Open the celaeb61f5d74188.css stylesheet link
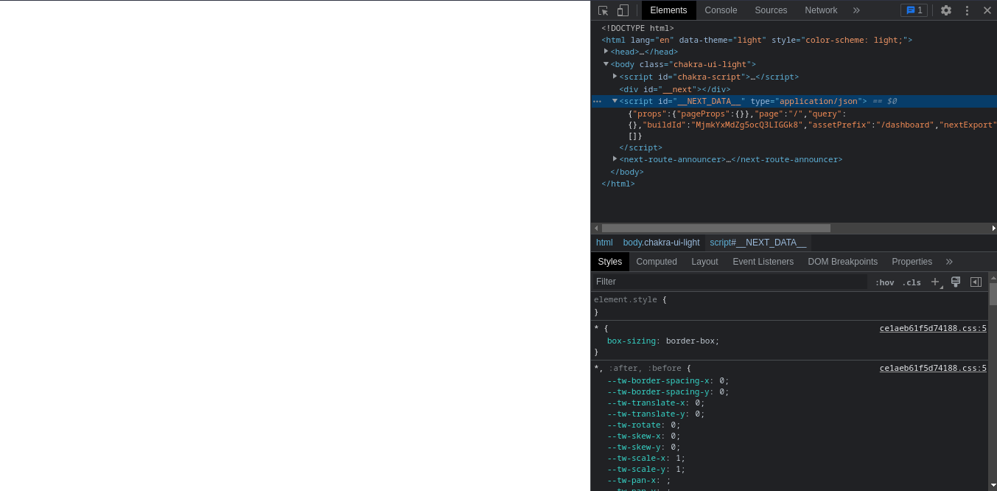Screen dimensions: 997x491 point(933,328)
